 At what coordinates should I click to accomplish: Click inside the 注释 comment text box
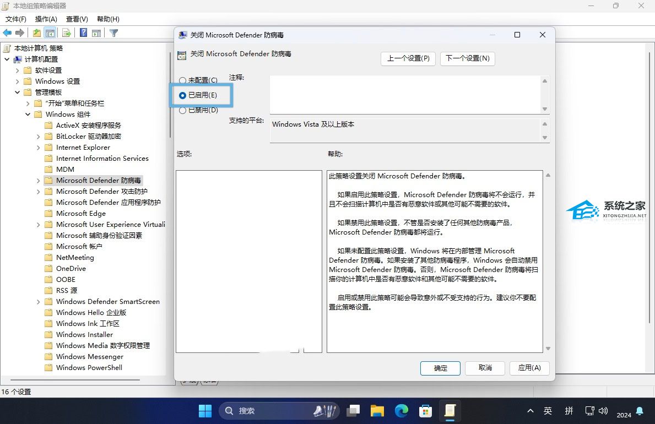coord(405,94)
